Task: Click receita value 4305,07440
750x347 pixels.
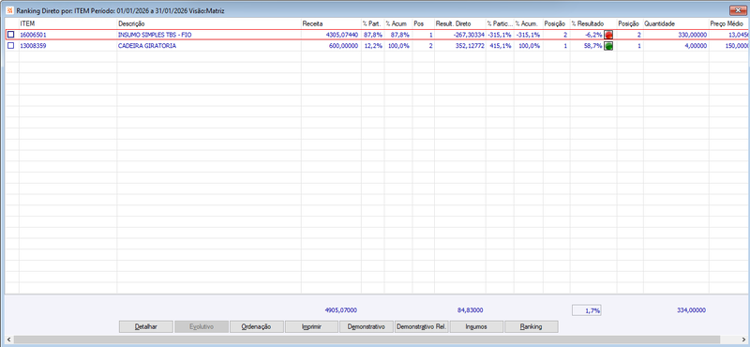Action: tap(341, 35)
